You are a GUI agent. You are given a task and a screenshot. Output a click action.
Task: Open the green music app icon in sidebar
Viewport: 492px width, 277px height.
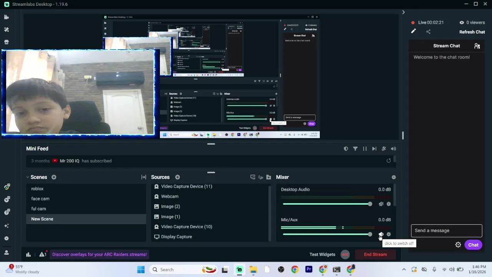pyautogui.click(x=7, y=187)
